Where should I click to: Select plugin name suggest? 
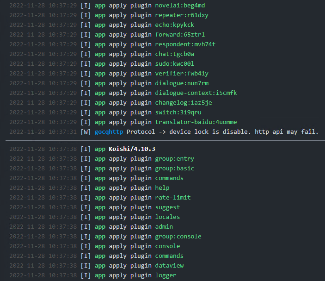tap(167, 207)
